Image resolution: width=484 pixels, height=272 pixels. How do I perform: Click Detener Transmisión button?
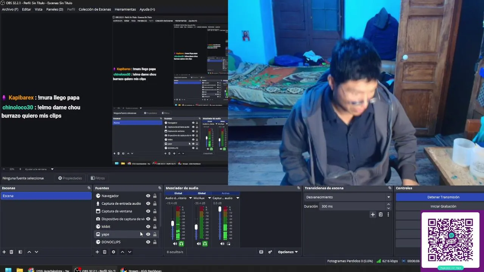coord(443,197)
